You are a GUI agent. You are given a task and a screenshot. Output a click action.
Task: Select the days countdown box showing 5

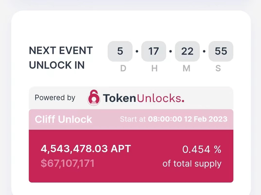[120, 51]
